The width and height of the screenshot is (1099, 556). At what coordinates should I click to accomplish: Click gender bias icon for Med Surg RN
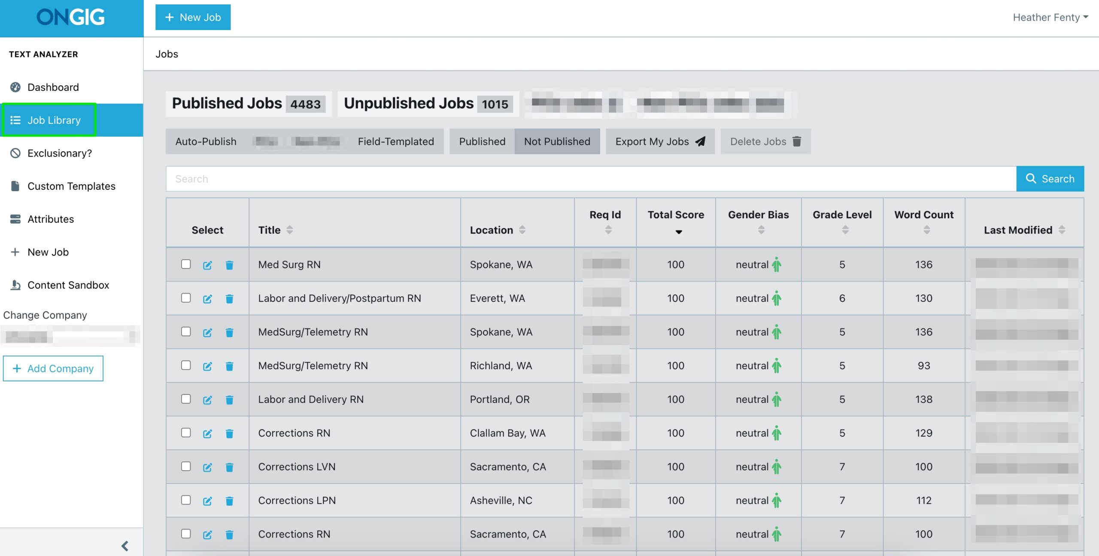(x=777, y=265)
